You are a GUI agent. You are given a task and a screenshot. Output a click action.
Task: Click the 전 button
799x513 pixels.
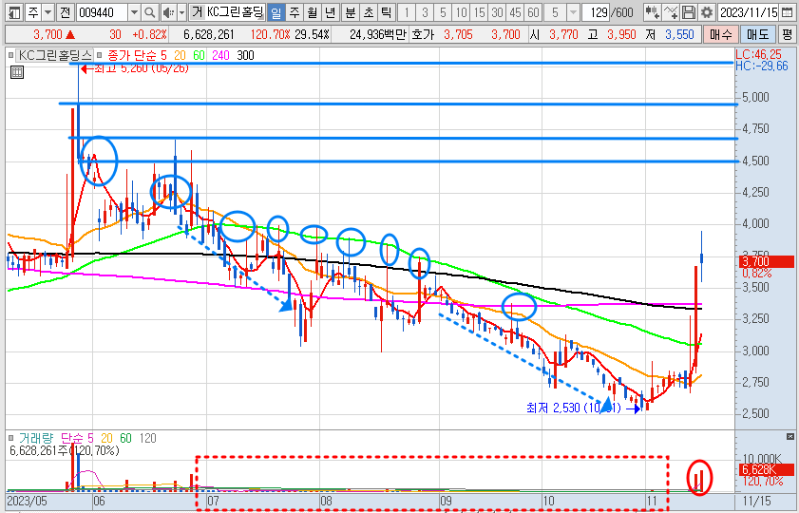pyautogui.click(x=65, y=12)
